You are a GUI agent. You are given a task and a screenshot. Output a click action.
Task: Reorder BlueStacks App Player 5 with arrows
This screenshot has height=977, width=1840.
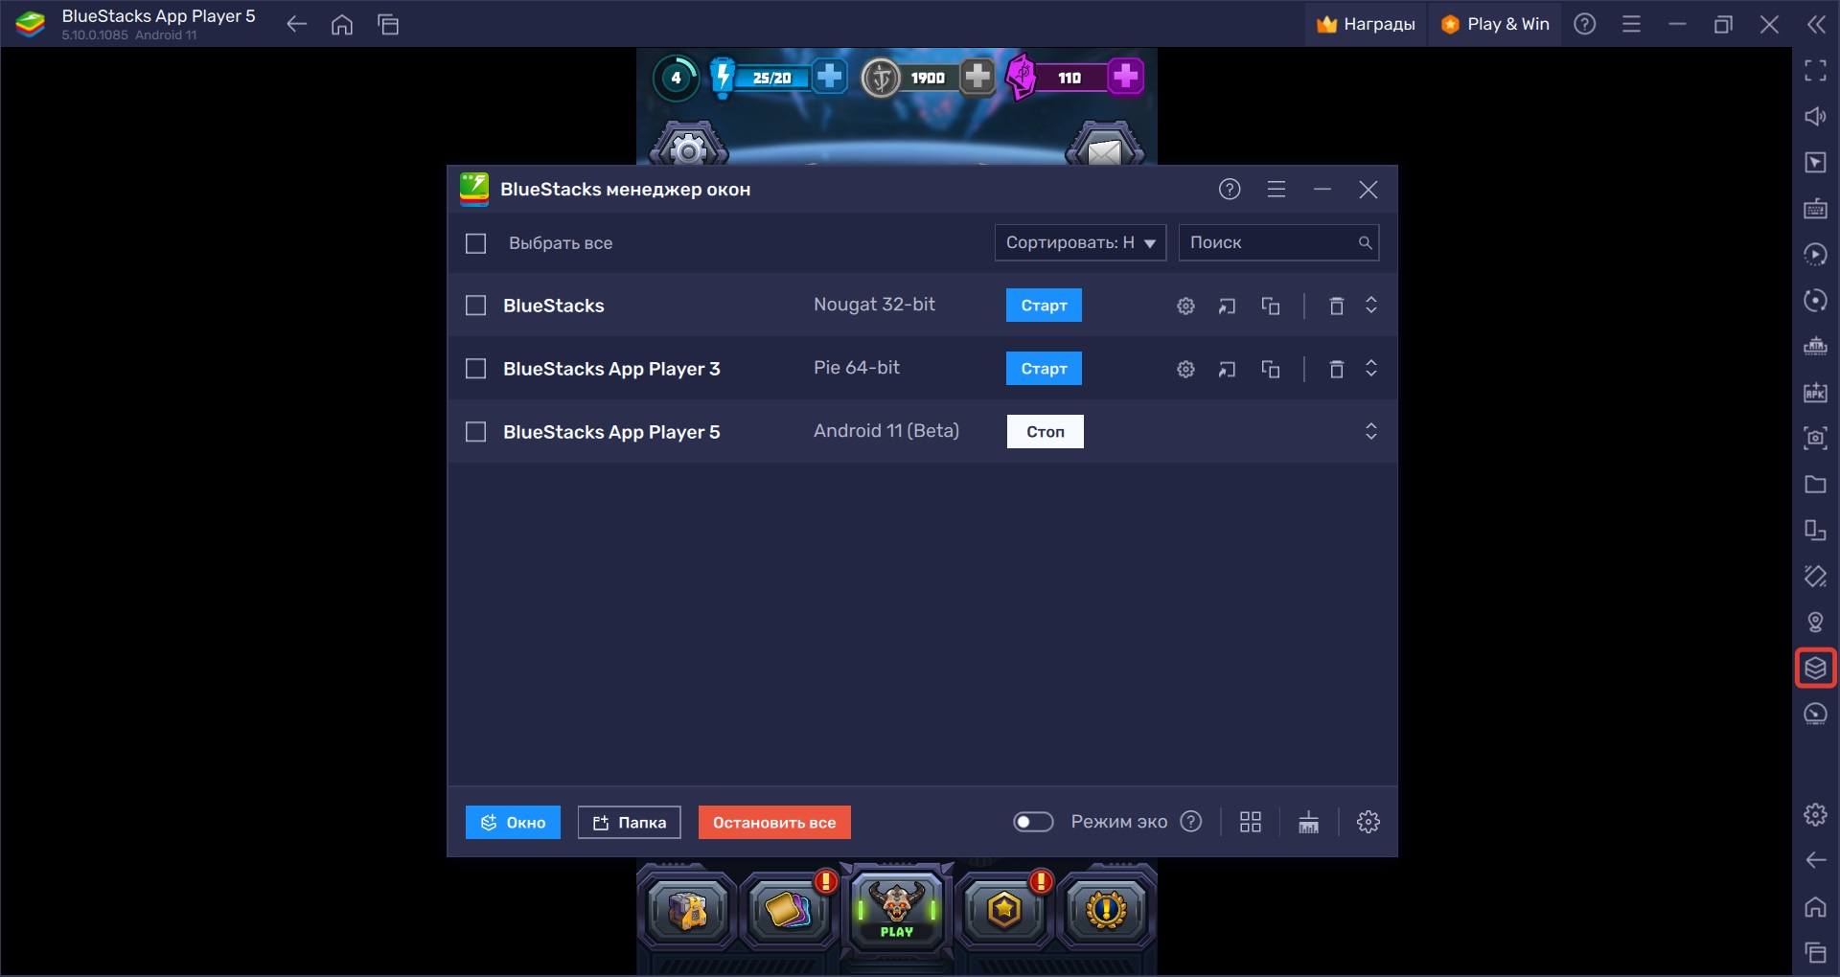(1370, 432)
